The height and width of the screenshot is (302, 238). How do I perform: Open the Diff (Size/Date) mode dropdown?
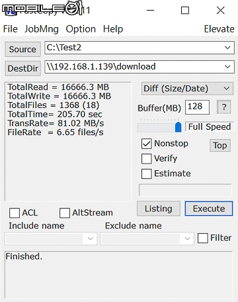click(187, 89)
